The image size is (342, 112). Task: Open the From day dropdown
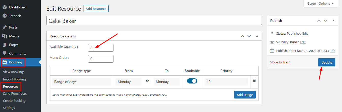[129, 82]
